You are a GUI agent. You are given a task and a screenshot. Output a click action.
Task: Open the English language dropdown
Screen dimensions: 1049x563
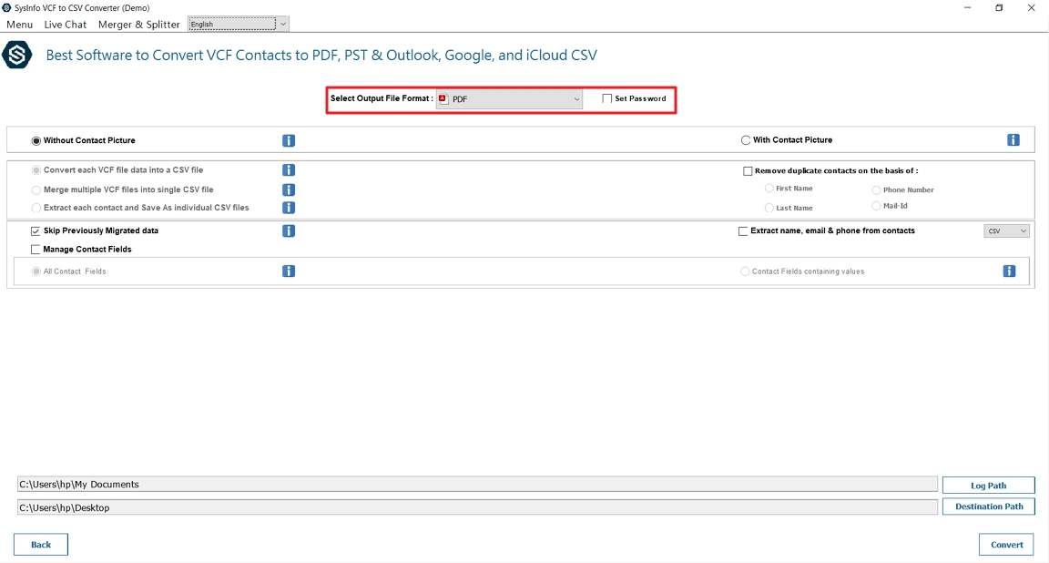(239, 24)
